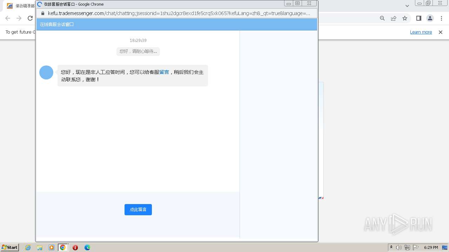Click the 6:29 PM taskbar clock
Viewport: 449px width, 252px height.
pyautogui.click(x=431, y=247)
